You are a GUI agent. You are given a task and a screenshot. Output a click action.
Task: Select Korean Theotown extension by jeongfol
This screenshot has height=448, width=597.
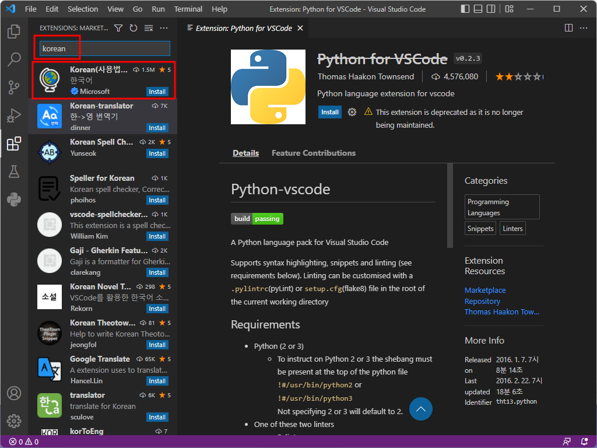click(x=103, y=333)
